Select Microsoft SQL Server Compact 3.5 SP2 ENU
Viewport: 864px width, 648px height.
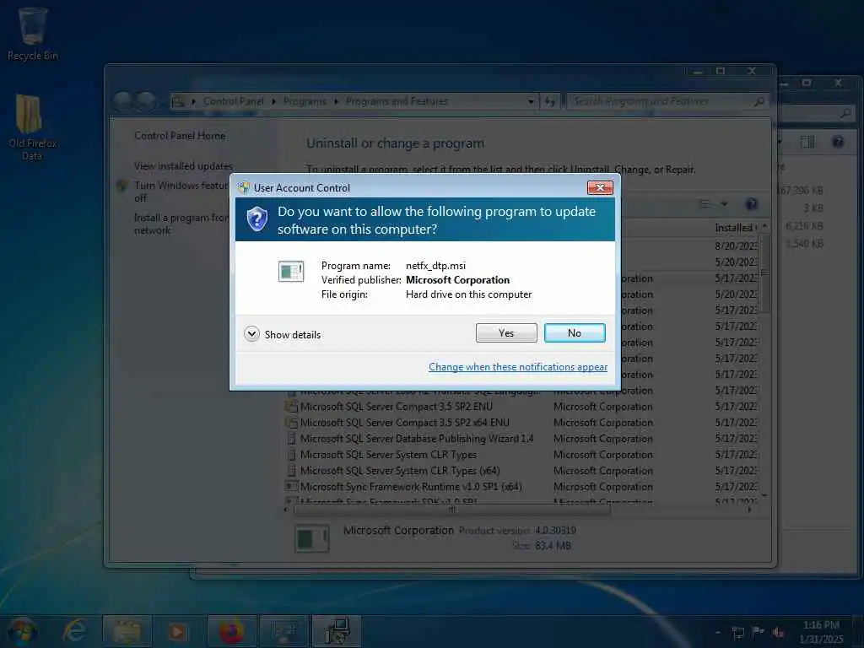click(x=397, y=407)
